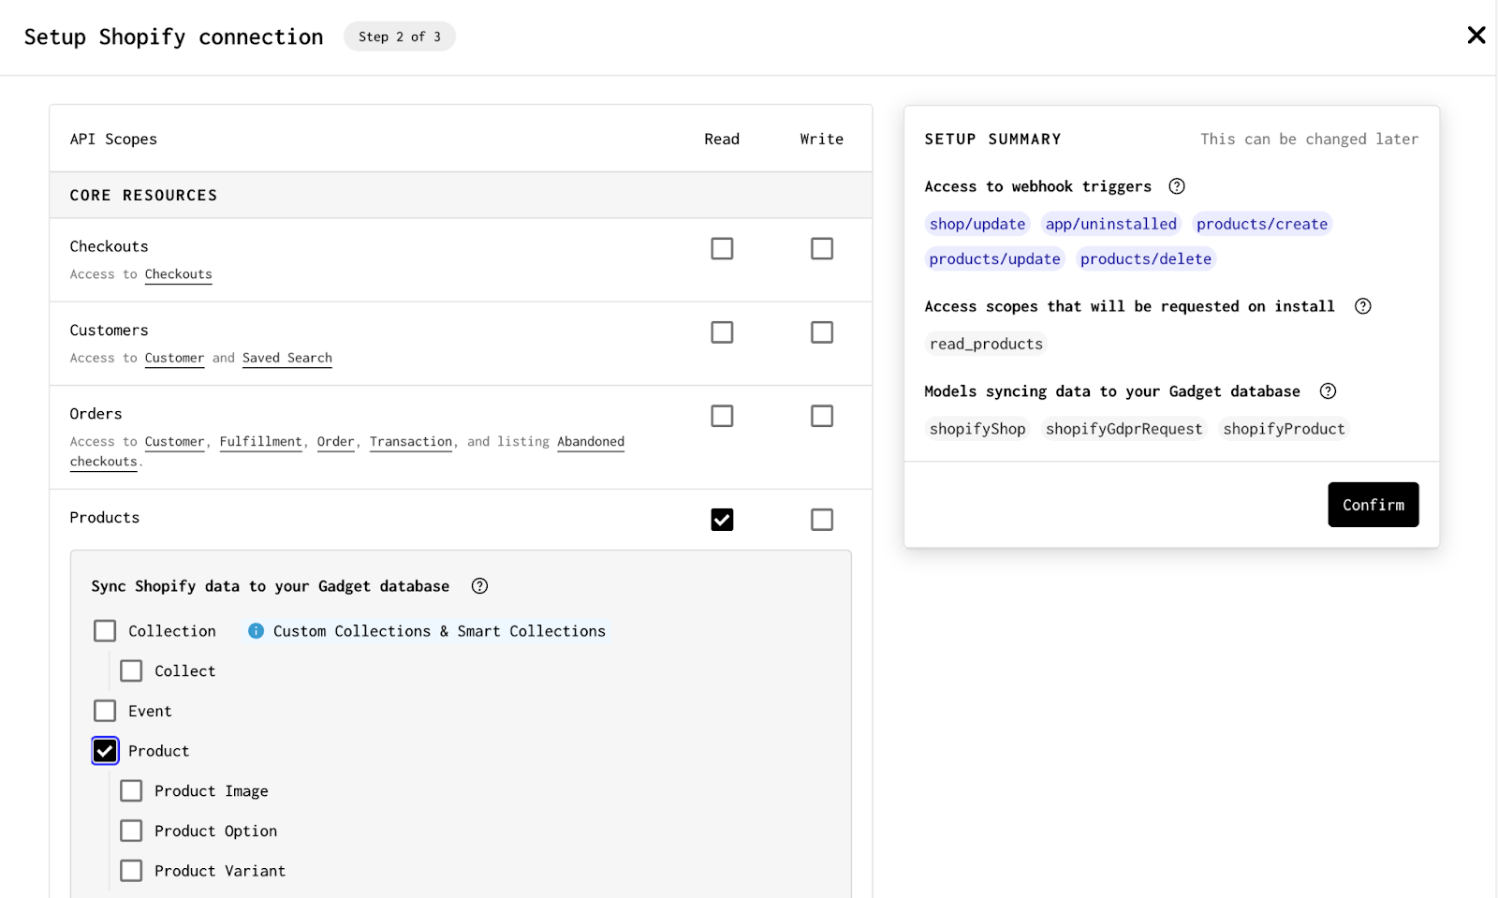Viewport: 1498px width, 898px height.
Task: Check the Event sync model checkbox
Action: point(105,712)
